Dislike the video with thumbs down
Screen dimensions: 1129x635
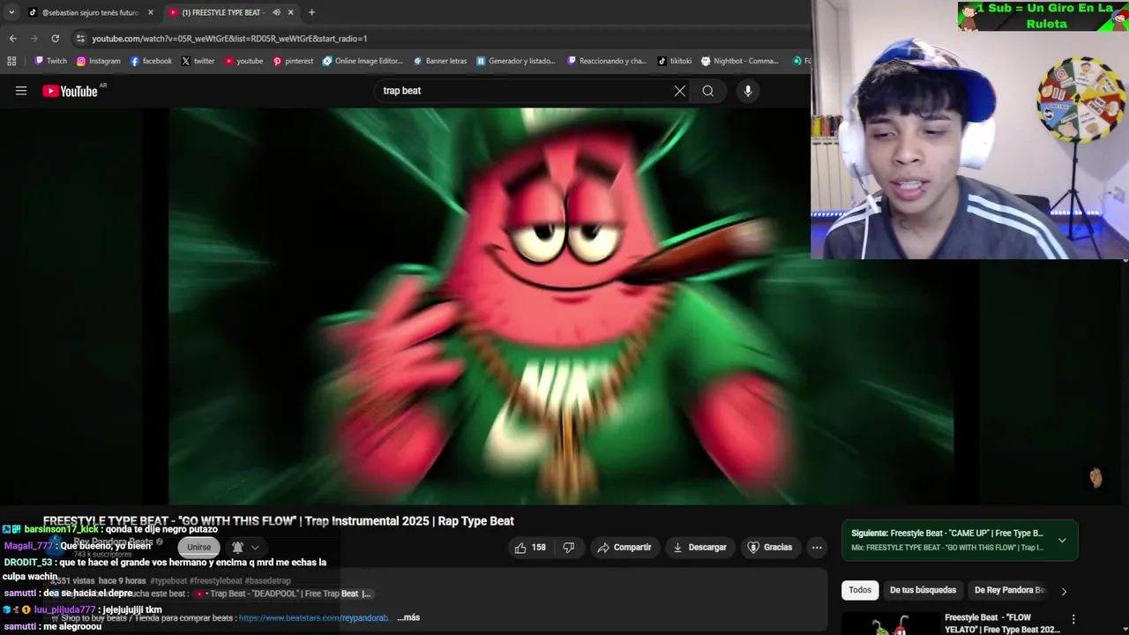tap(569, 548)
